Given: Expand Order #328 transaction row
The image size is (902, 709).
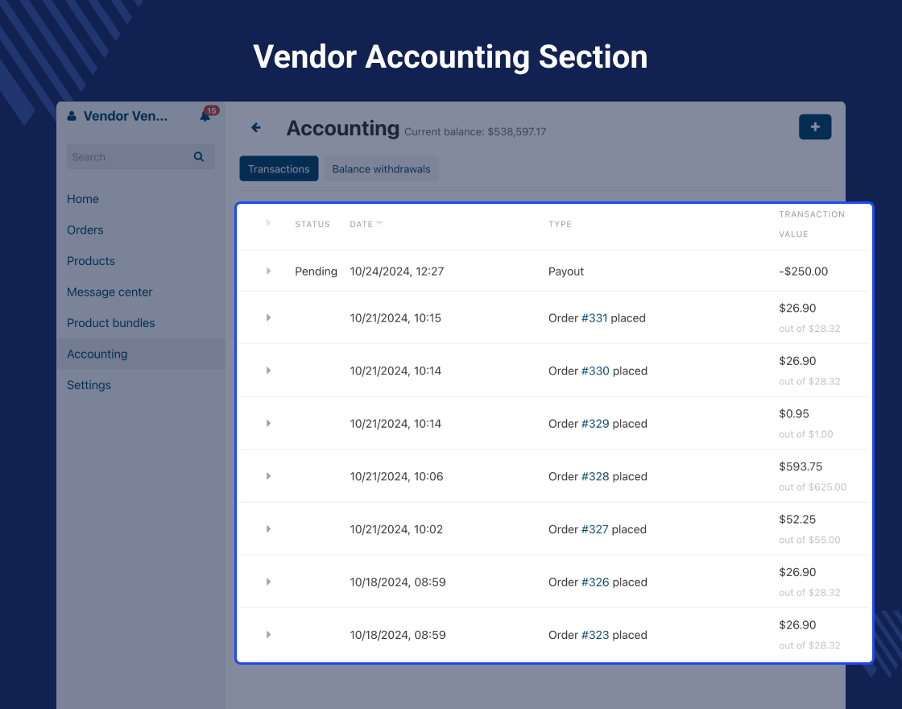Looking at the screenshot, I should tap(268, 476).
